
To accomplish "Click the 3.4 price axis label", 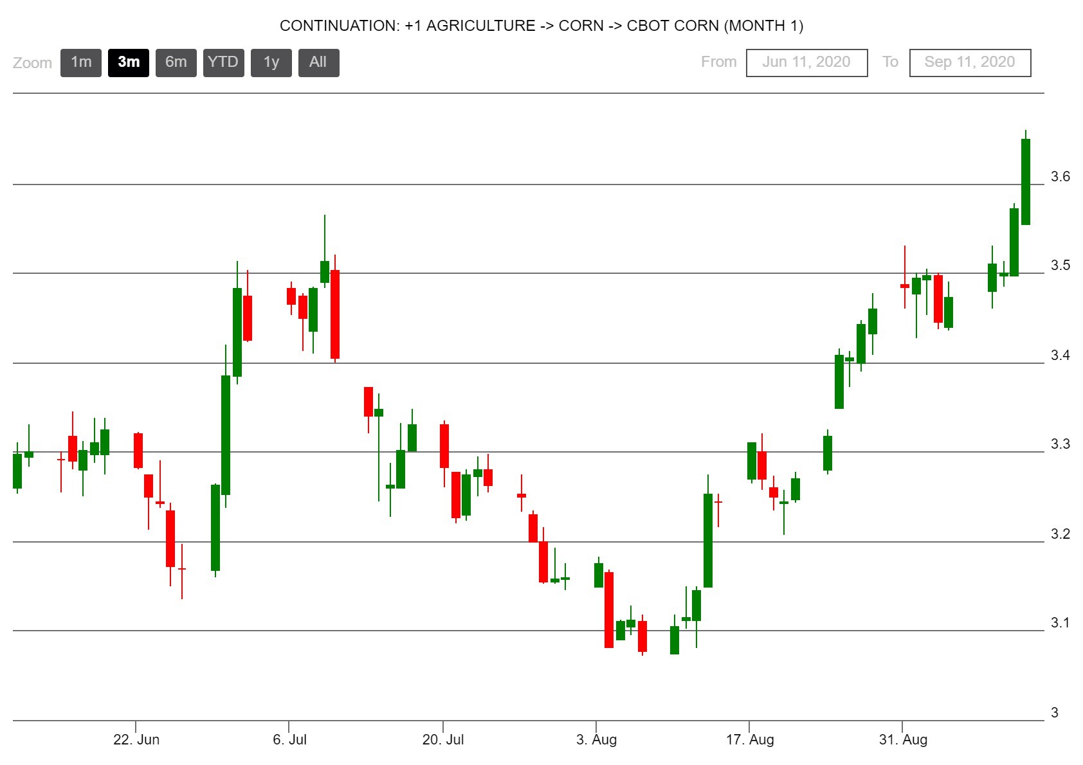I will (x=1060, y=355).
